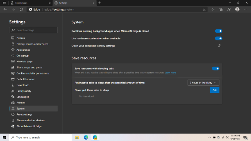This screenshot has height=141, width=251.
Task: Click the address bar URL
Action: (x=59, y=10)
